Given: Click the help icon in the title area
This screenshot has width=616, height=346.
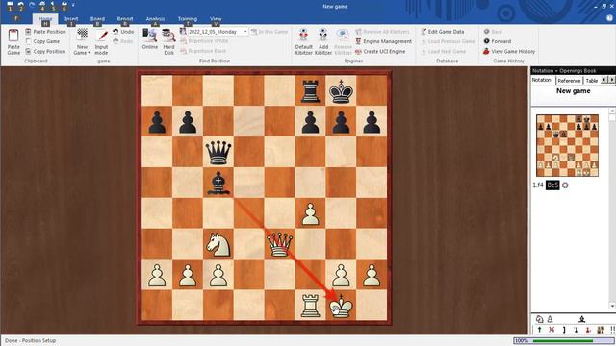Looking at the screenshot, I should pos(609,18).
